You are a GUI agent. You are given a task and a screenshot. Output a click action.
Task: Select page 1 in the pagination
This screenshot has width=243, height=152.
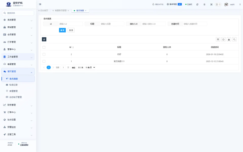pos(49,67)
